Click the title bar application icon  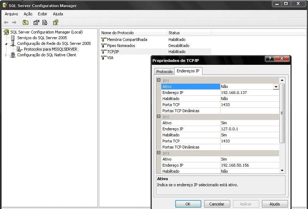(5, 5)
